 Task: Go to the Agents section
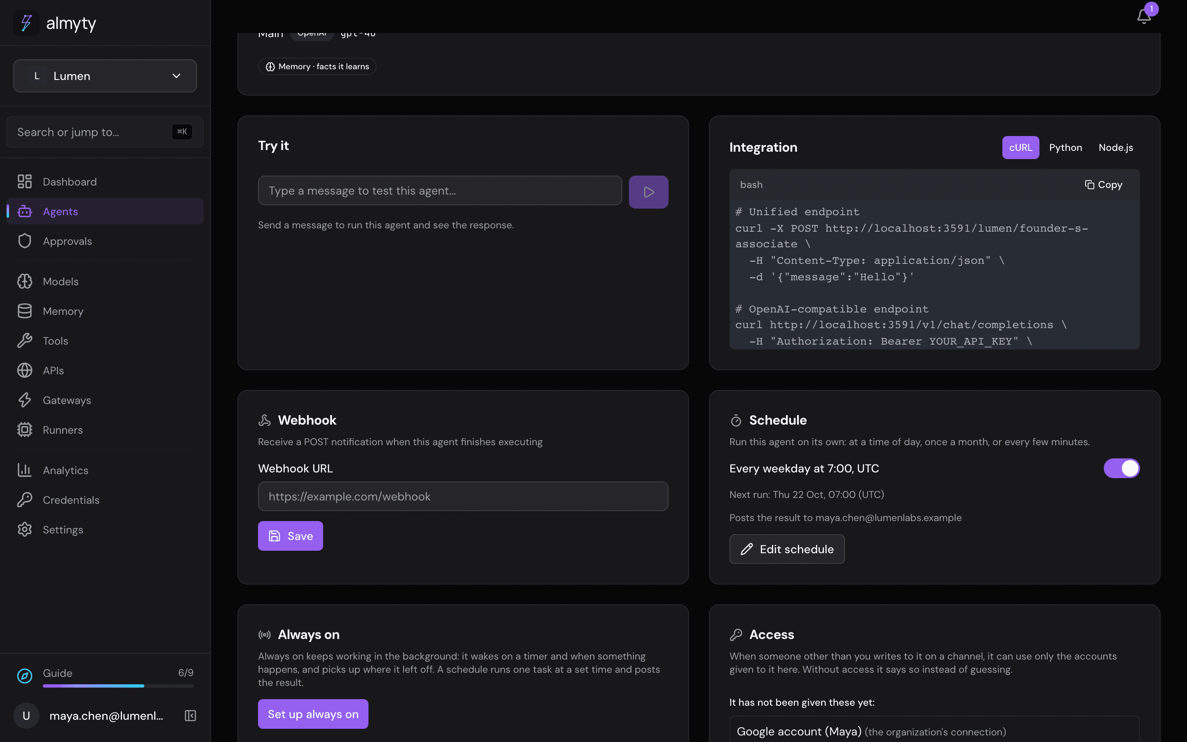point(105,211)
